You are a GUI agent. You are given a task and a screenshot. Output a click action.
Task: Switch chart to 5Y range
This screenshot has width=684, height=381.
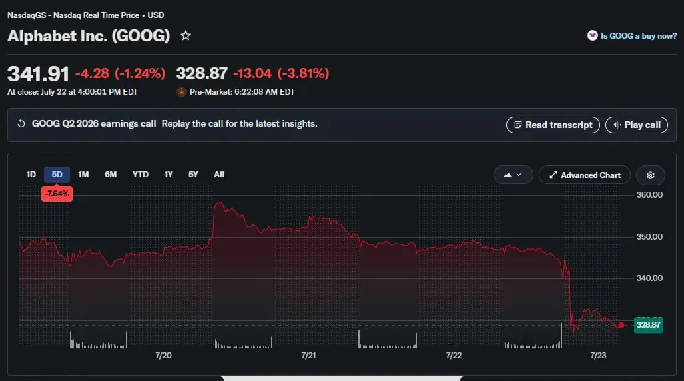[x=193, y=175]
